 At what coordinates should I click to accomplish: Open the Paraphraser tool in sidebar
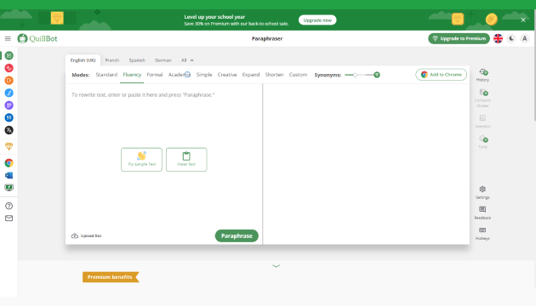click(9, 55)
